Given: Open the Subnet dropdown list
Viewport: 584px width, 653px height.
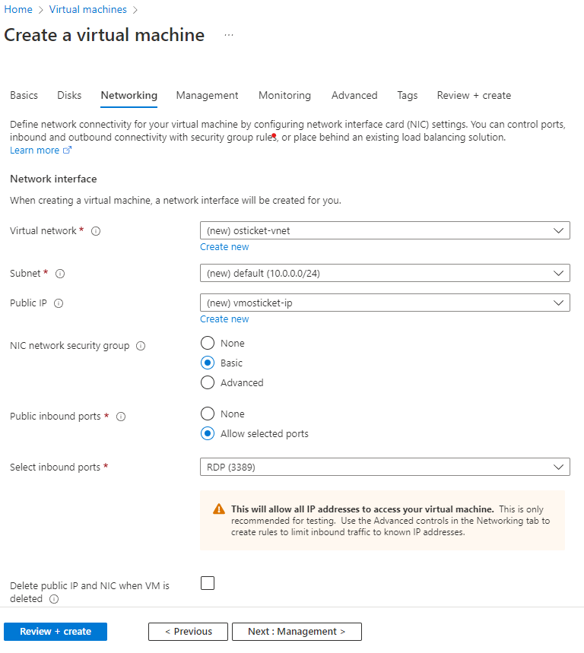Looking at the screenshot, I should pos(384,273).
